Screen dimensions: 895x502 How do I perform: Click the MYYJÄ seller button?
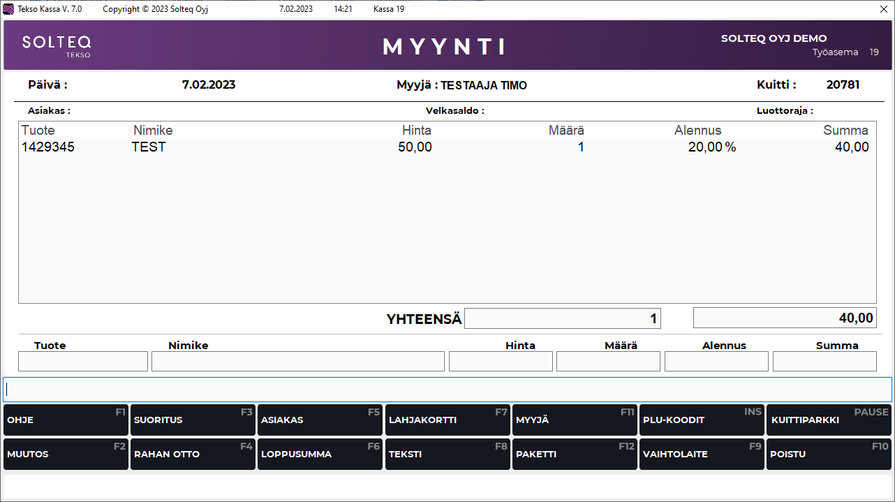[574, 420]
